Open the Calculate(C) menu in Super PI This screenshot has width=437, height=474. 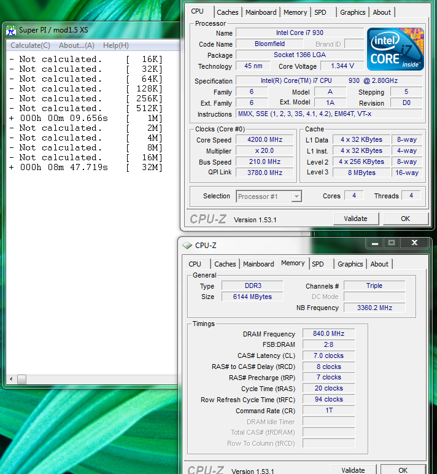click(30, 45)
